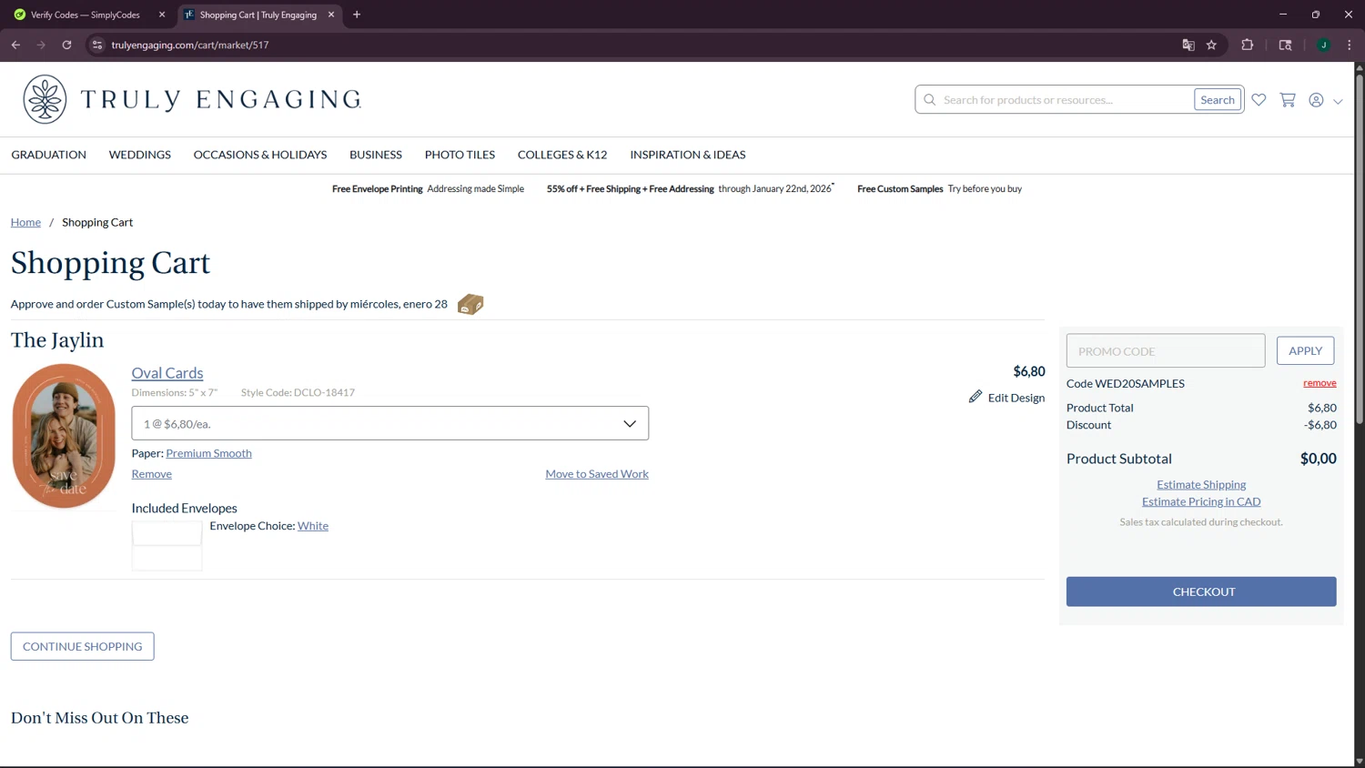Click into the Promo Code field
This screenshot has width=1365, height=768.
coord(1166,350)
